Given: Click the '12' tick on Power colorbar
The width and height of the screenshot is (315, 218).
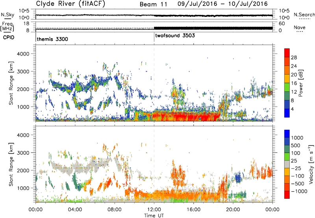Looking at the screenshot, I should point(294,92).
